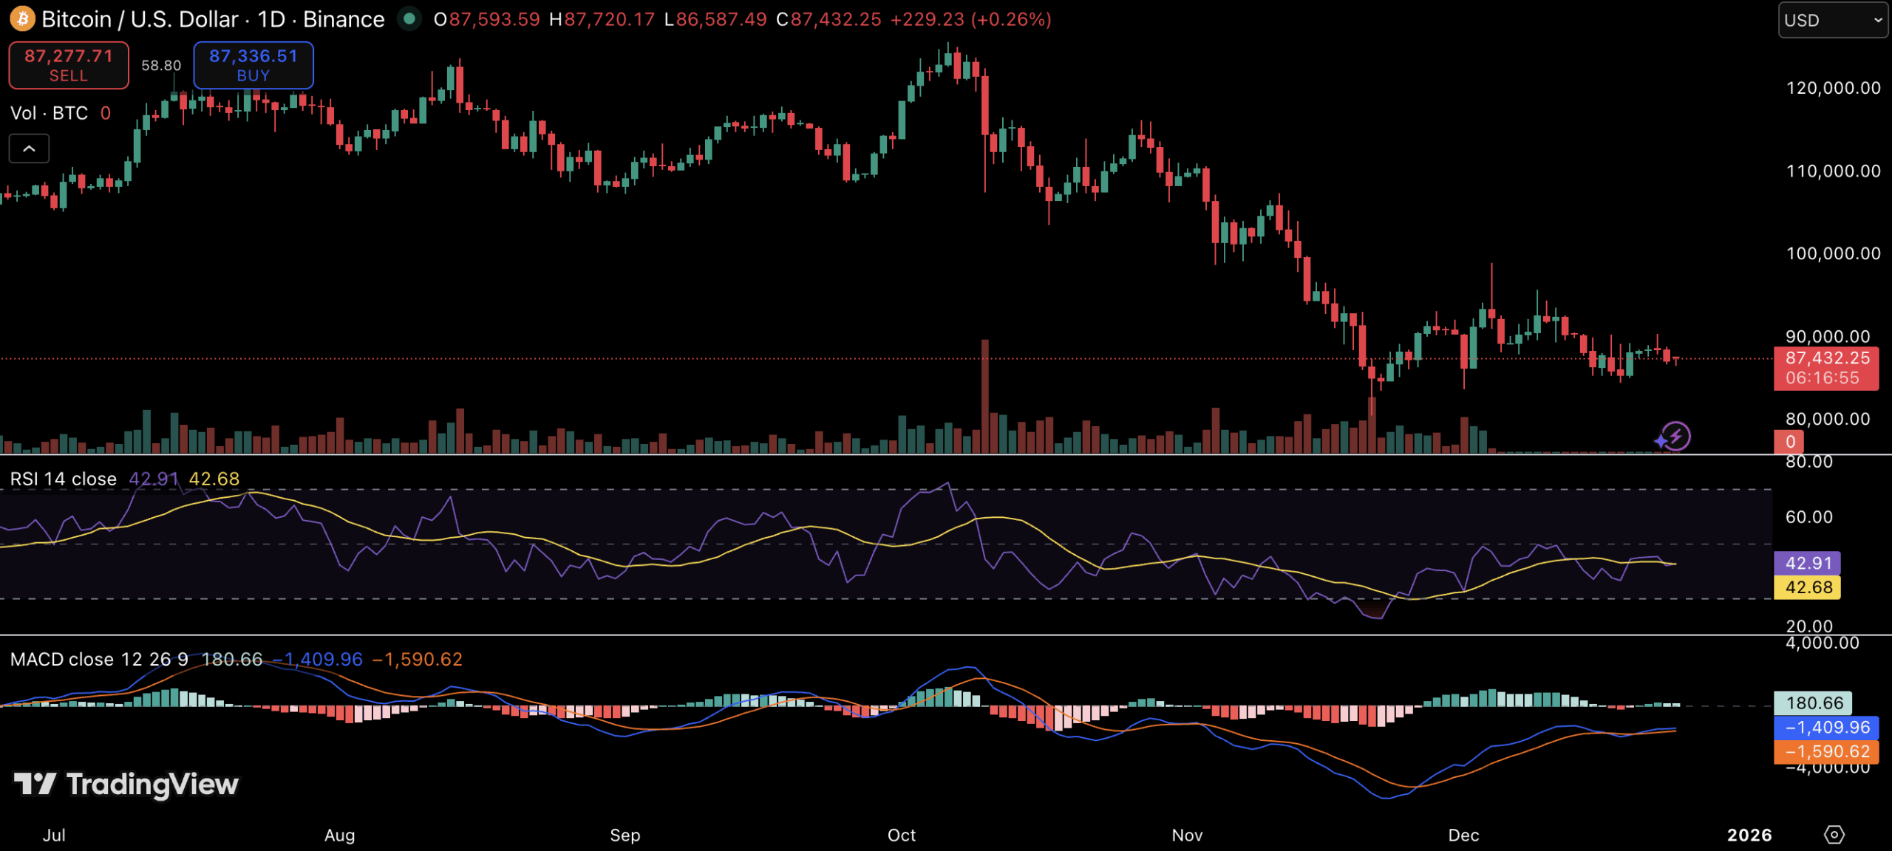
Task: Collapse the indicator legend with chevron button
Action: pyautogui.click(x=29, y=148)
